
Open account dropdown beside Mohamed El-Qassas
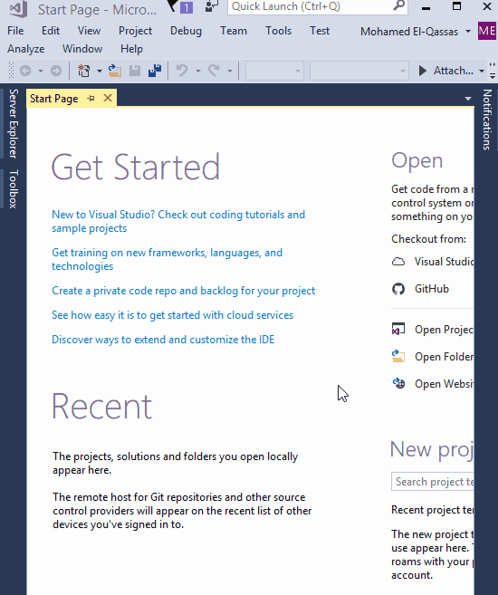pos(468,32)
